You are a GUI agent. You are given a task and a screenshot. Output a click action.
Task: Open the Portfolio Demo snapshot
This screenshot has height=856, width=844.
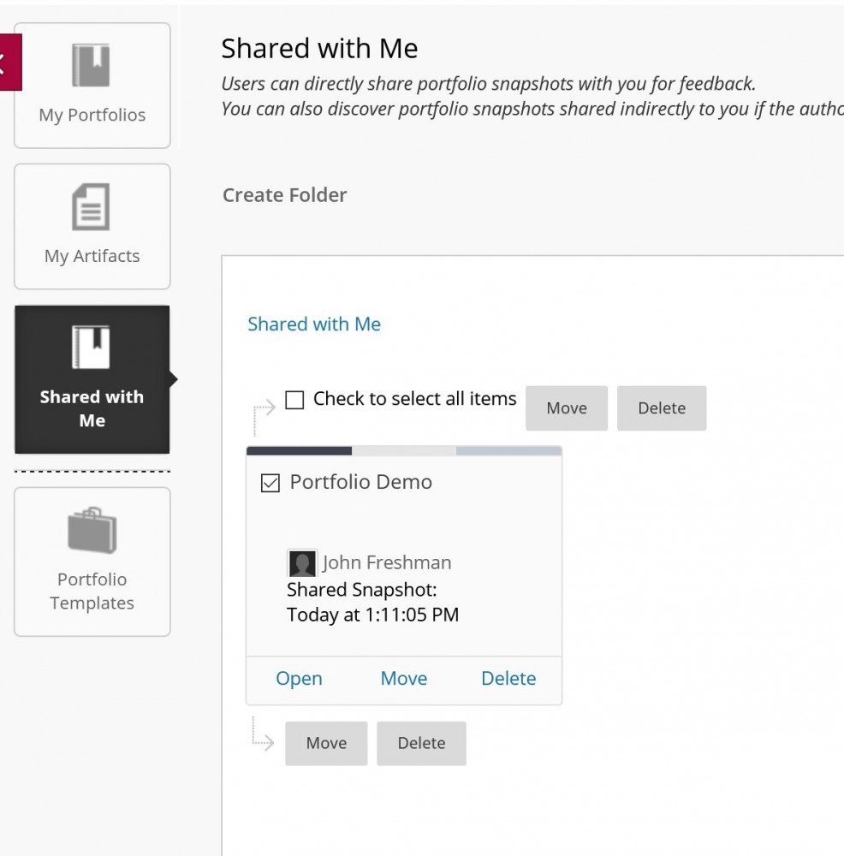[299, 678]
